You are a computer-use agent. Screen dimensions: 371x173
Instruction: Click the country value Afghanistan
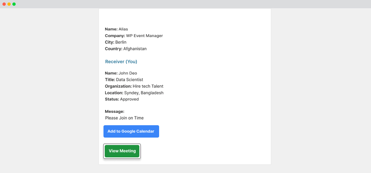(135, 49)
